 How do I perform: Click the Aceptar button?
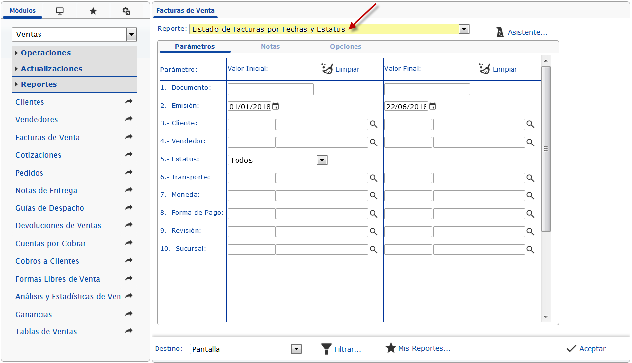(x=586, y=349)
